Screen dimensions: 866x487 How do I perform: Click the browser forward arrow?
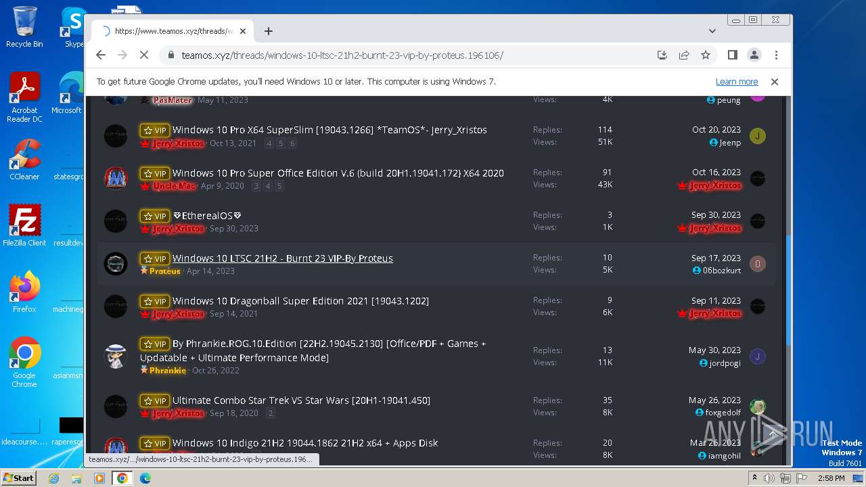[x=122, y=55]
